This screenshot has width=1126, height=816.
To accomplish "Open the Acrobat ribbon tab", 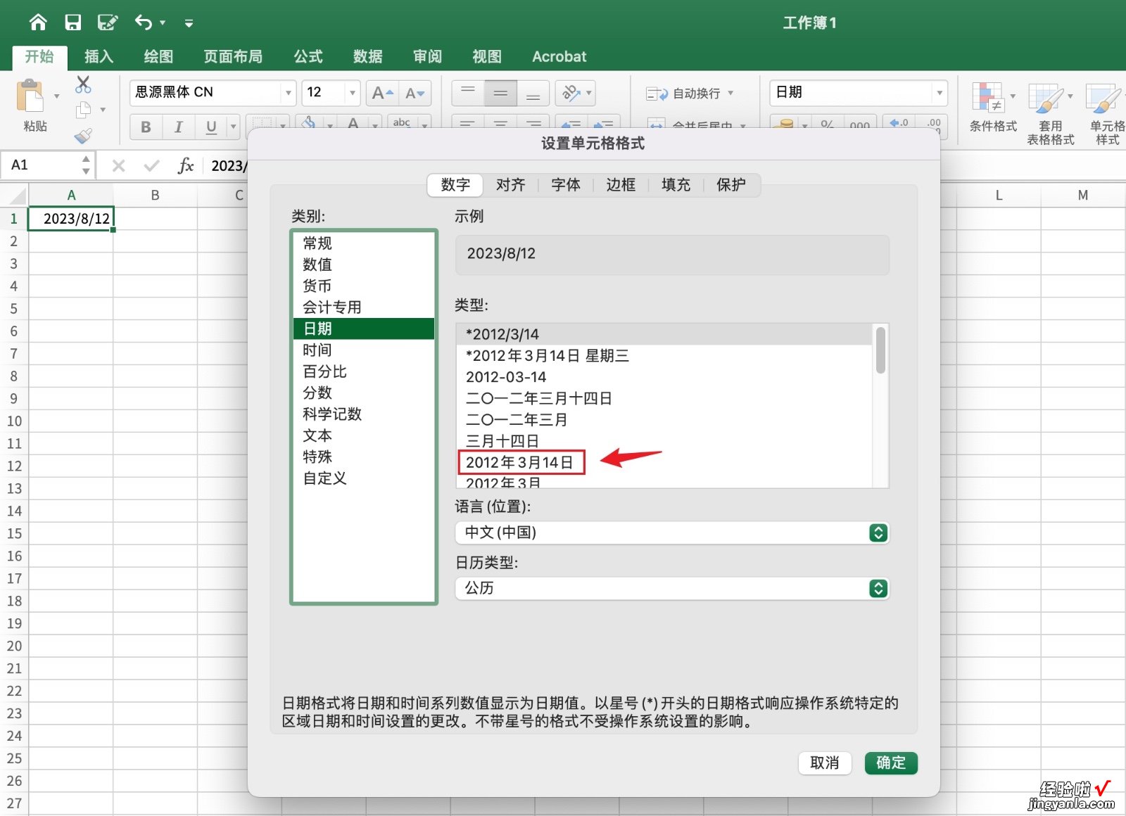I will pos(559,56).
